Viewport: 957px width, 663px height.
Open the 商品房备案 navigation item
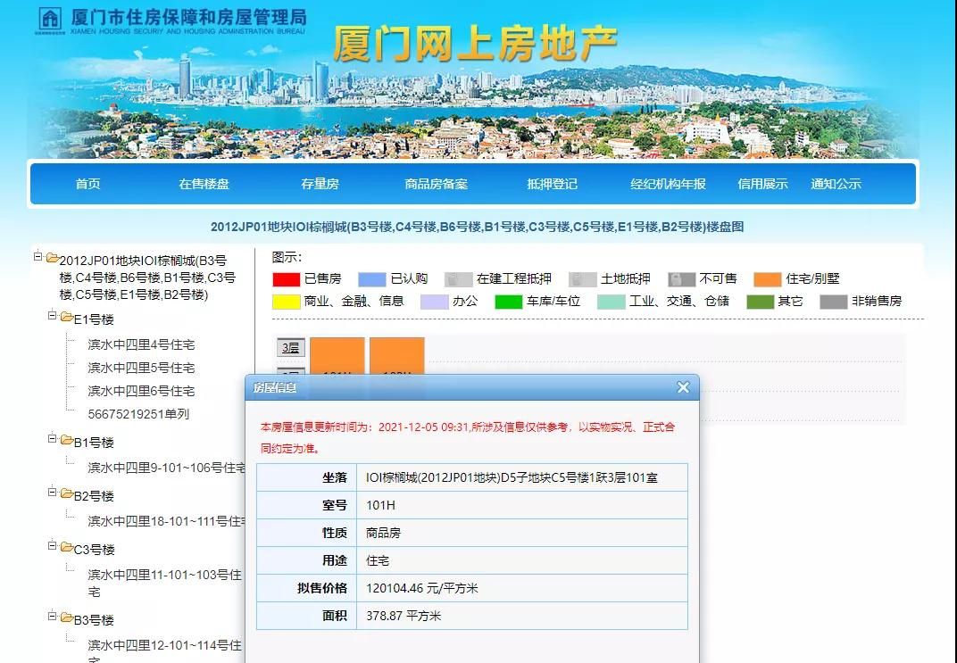click(436, 184)
